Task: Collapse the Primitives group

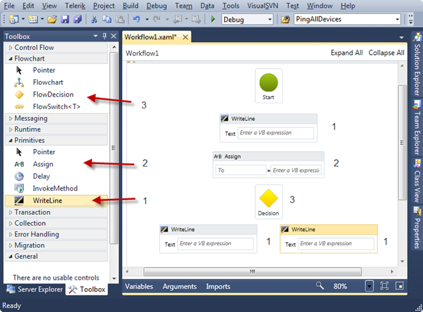Action: pyautogui.click(x=11, y=140)
